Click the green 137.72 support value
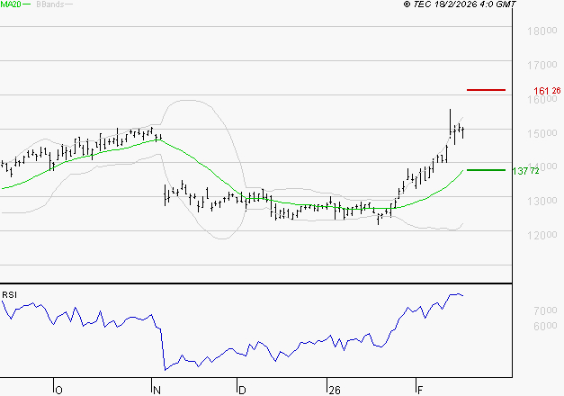The width and height of the screenshot is (564, 396). (525, 171)
